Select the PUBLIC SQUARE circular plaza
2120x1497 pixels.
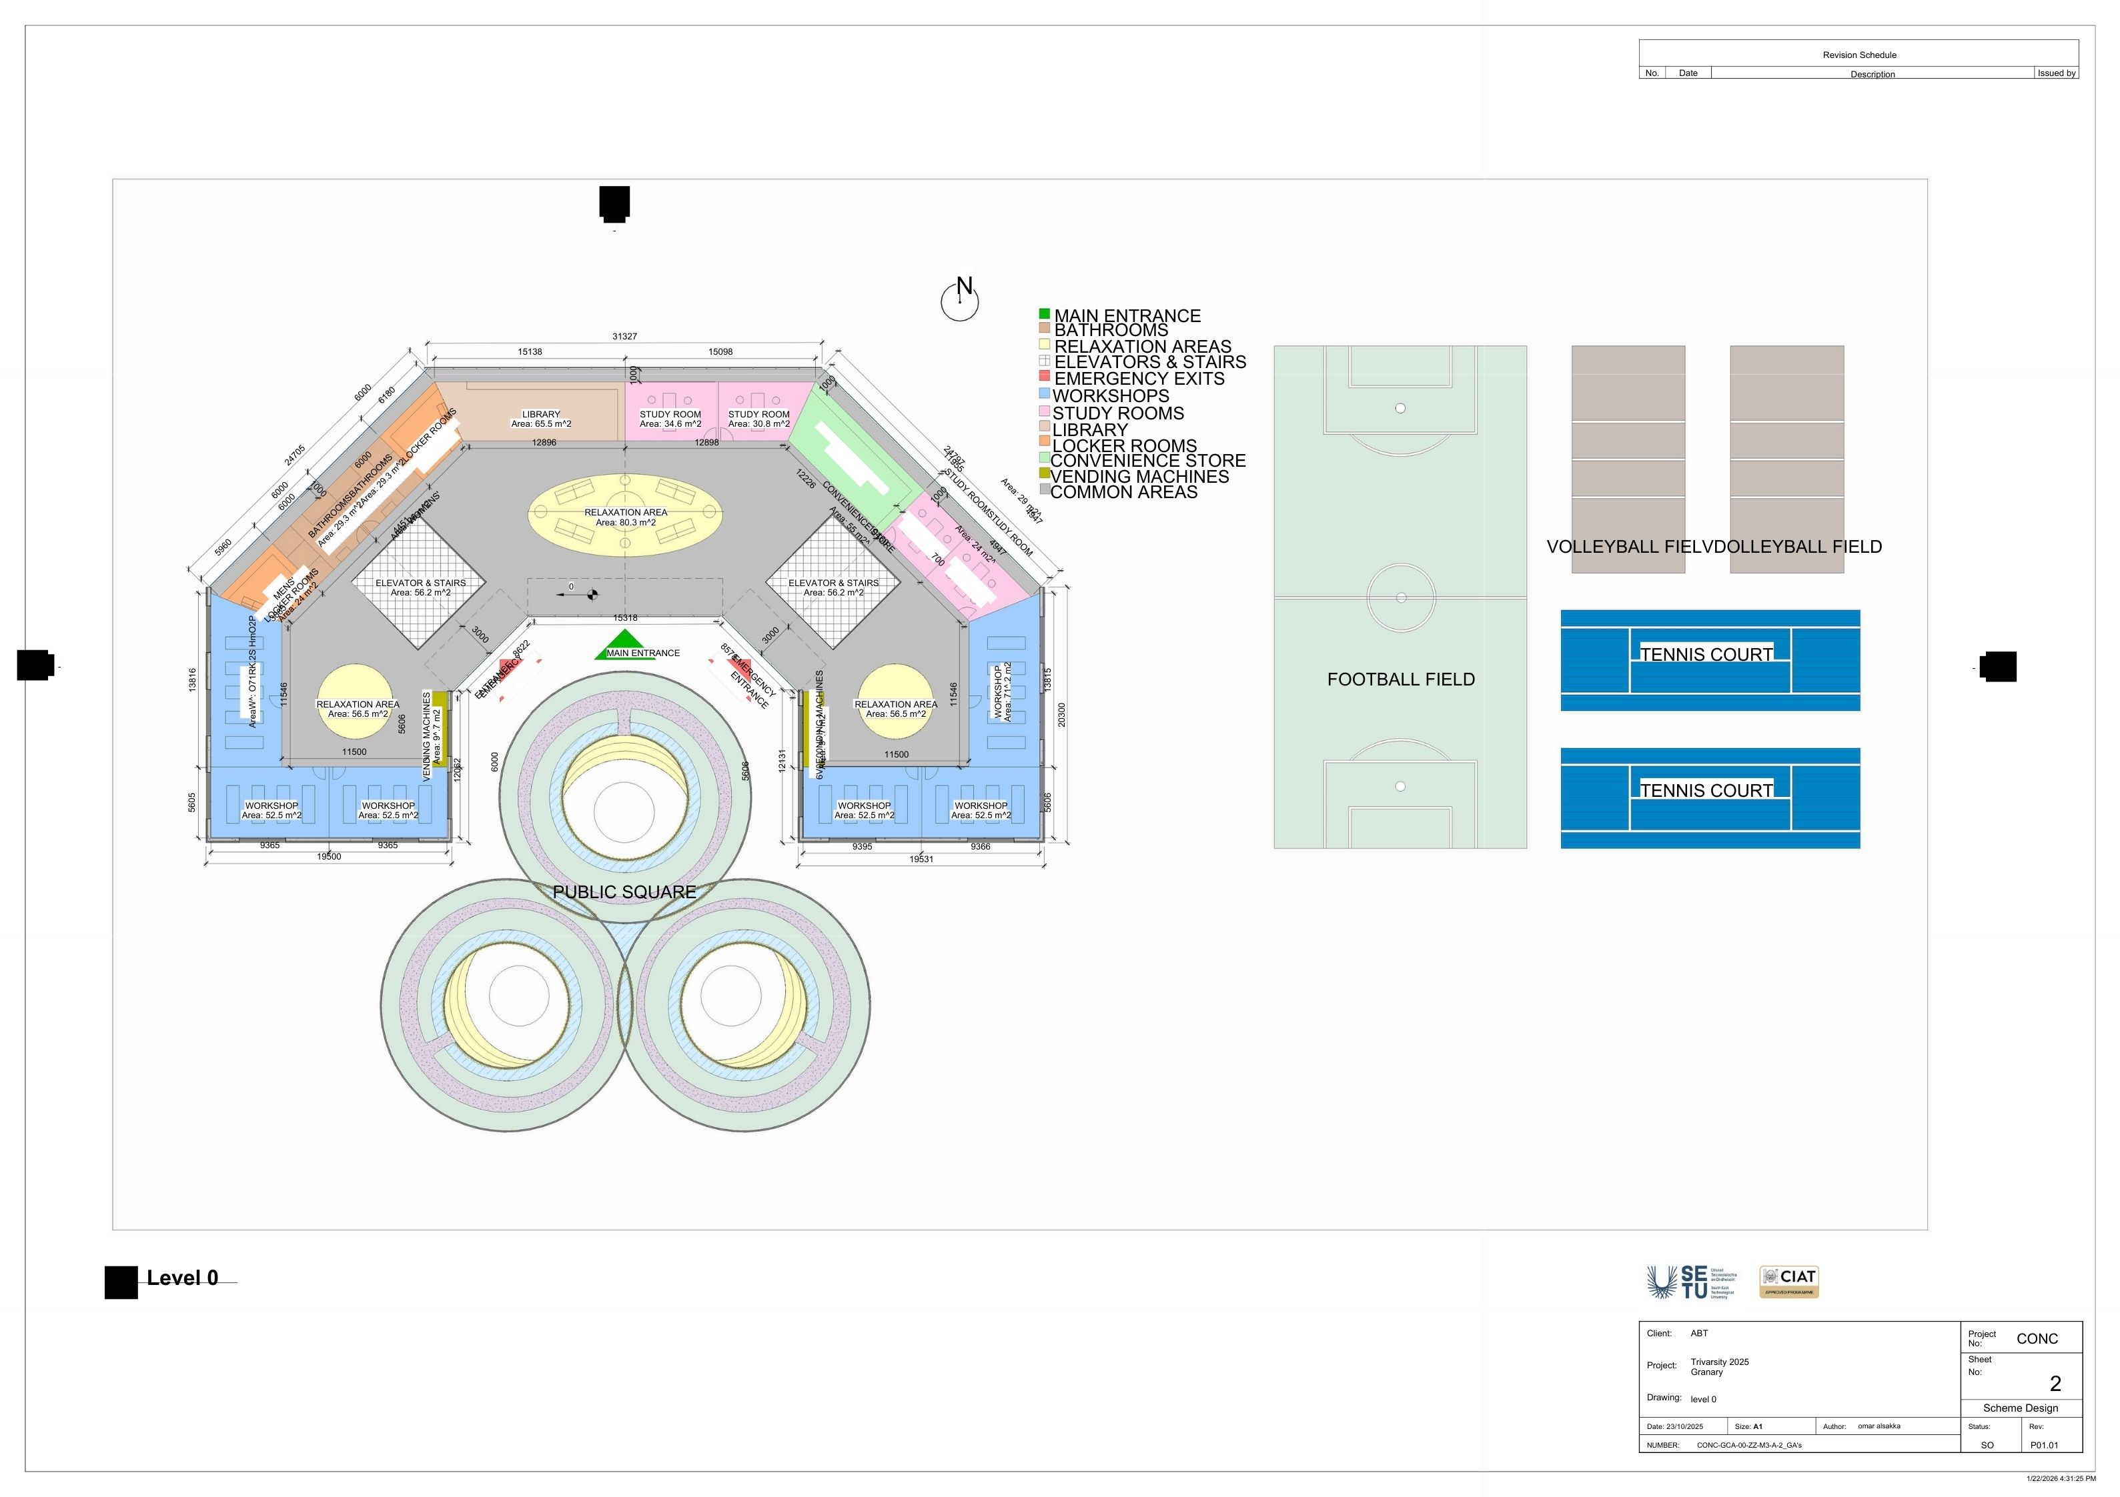(624, 892)
